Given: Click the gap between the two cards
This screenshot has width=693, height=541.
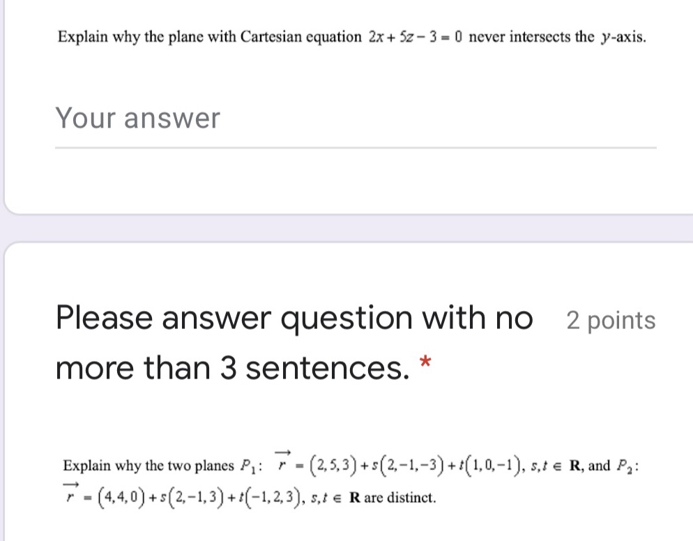Looking at the screenshot, I should tap(346, 224).
